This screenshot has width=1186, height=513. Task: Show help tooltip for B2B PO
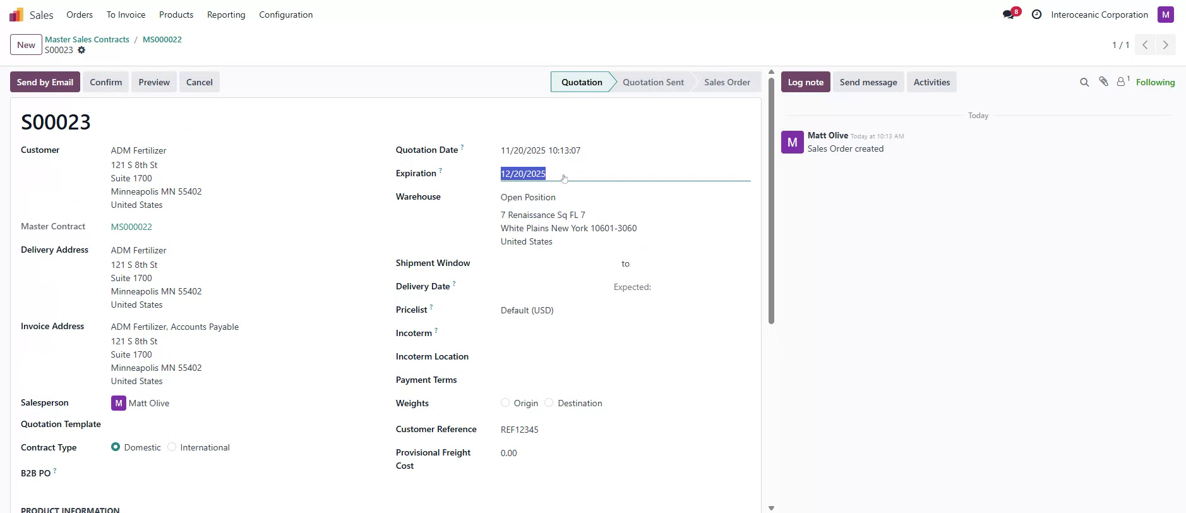pos(55,470)
